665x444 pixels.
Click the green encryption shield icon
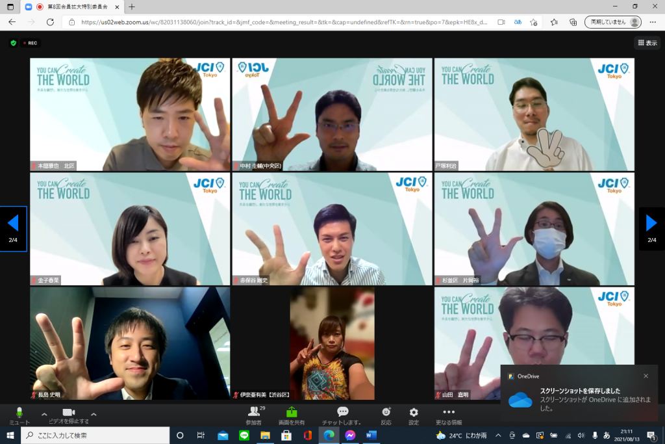(x=13, y=43)
